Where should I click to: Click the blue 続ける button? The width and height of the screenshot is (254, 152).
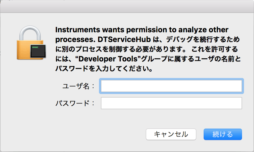[223, 134]
